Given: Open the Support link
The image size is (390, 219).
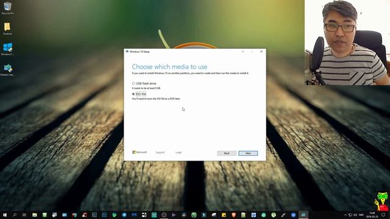Looking at the screenshot, I should point(160,153).
